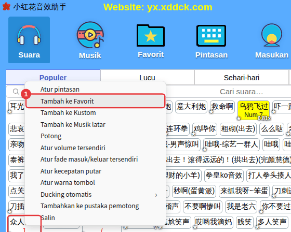Play the yellow 乌鸦飞过 Num 7 button
Viewport: 291px width, 232px height.
[x=254, y=110]
